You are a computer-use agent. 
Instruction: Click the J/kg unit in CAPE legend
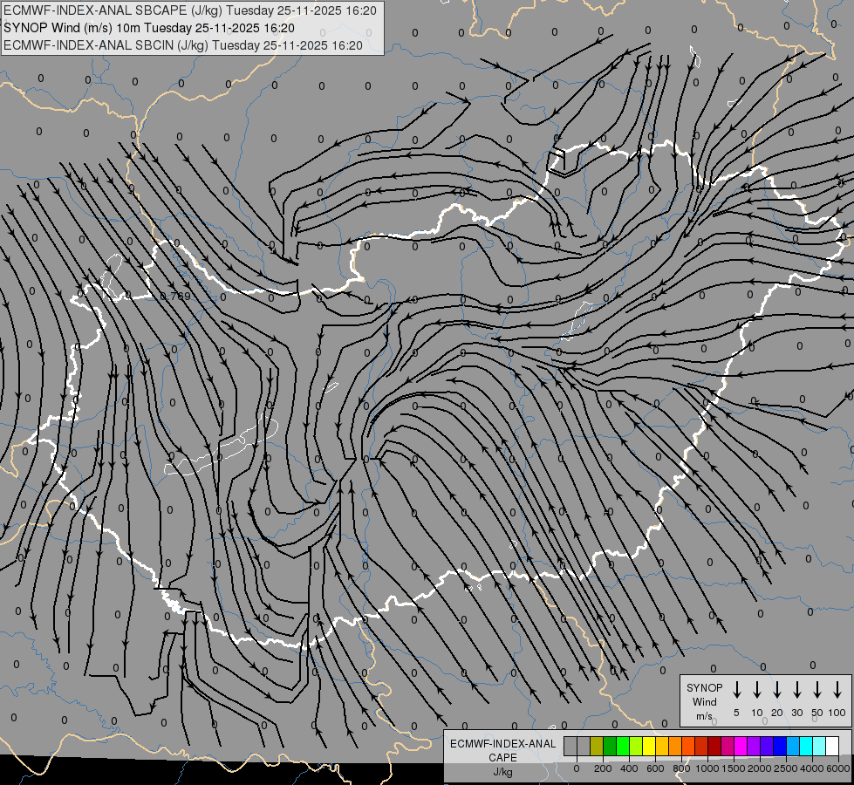[x=502, y=772]
